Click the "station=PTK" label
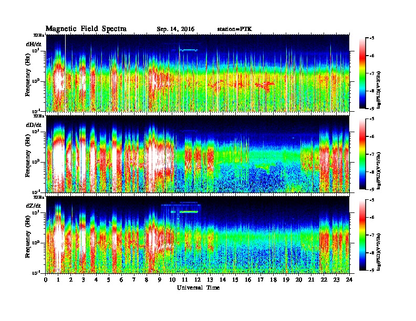 pyautogui.click(x=235, y=29)
